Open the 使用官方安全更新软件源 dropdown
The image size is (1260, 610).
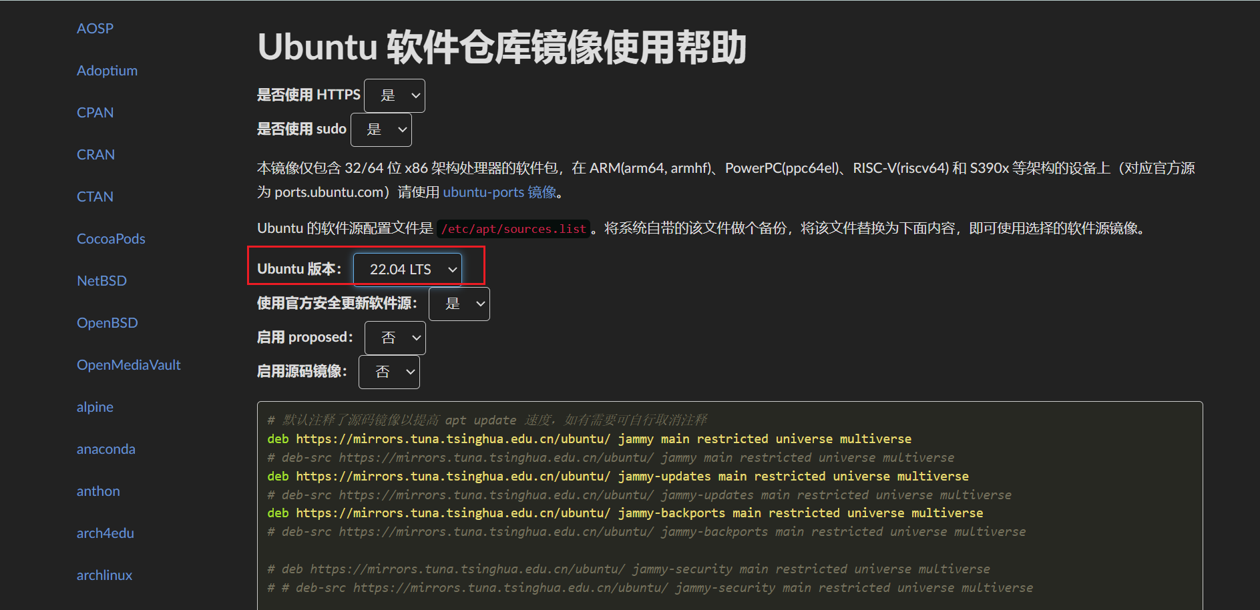(459, 304)
